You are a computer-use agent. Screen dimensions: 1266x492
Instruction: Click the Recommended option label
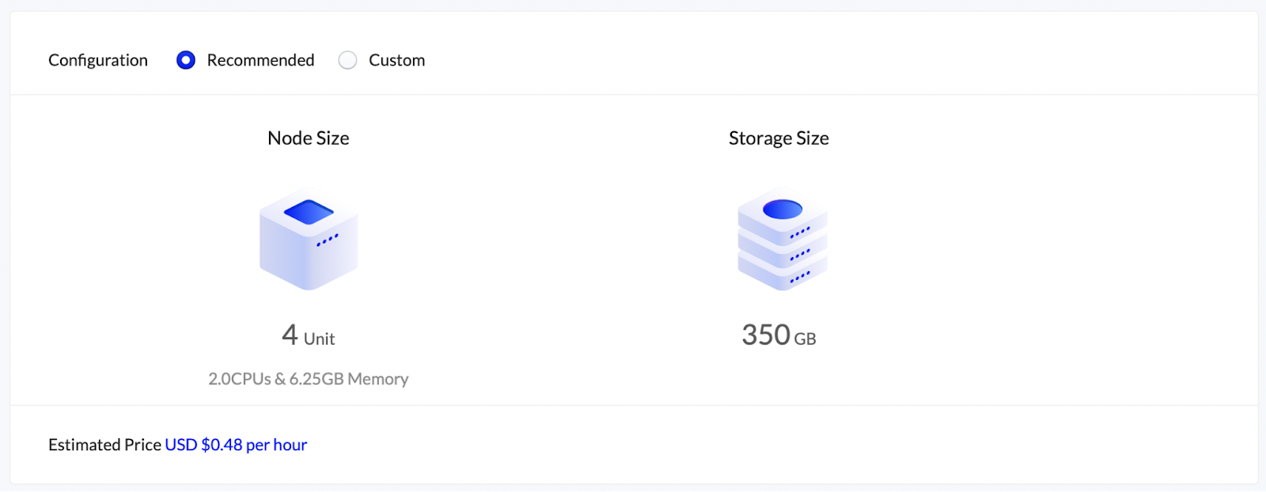(260, 60)
